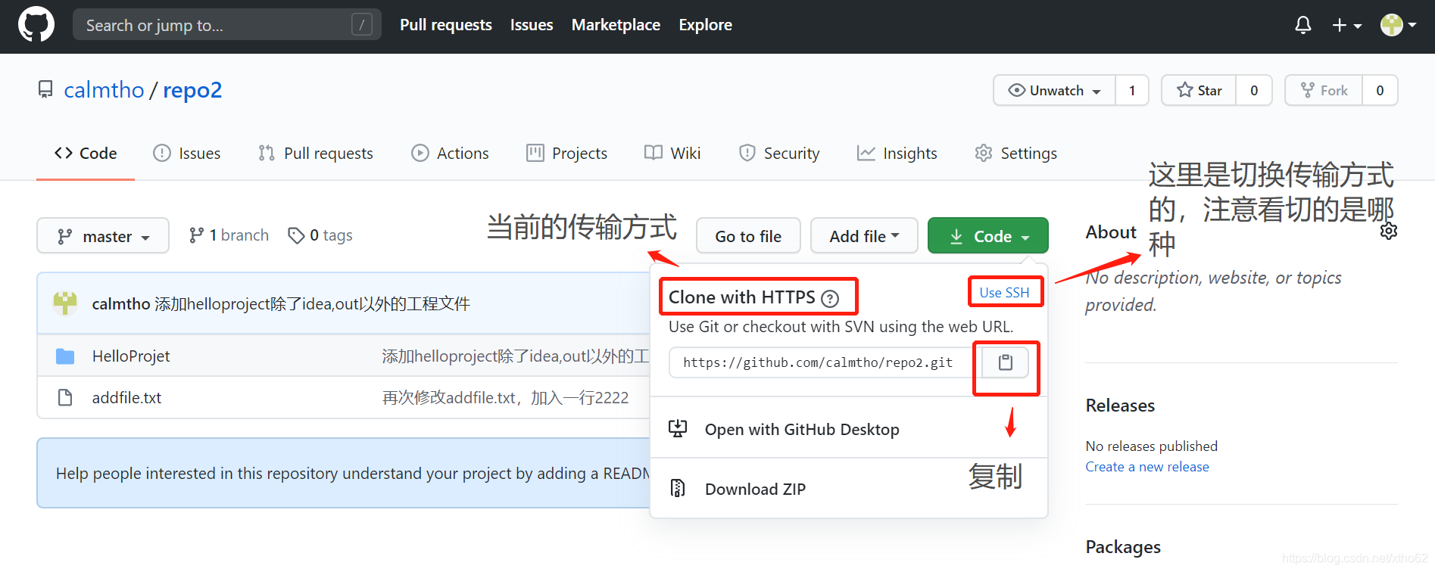Open the calmtho owner link
This screenshot has height=572, width=1435.
[104, 90]
